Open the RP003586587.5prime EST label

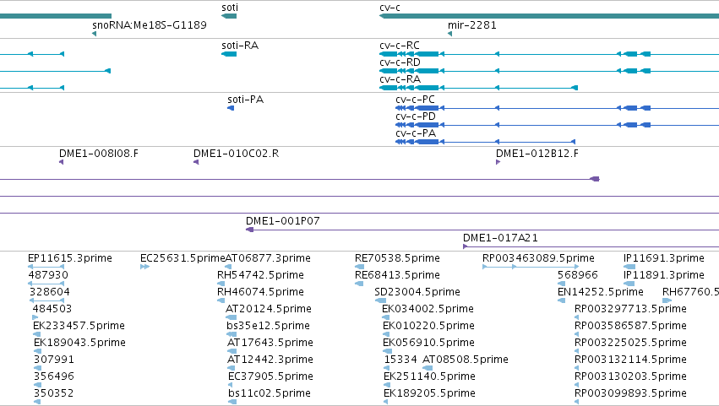[x=630, y=326]
